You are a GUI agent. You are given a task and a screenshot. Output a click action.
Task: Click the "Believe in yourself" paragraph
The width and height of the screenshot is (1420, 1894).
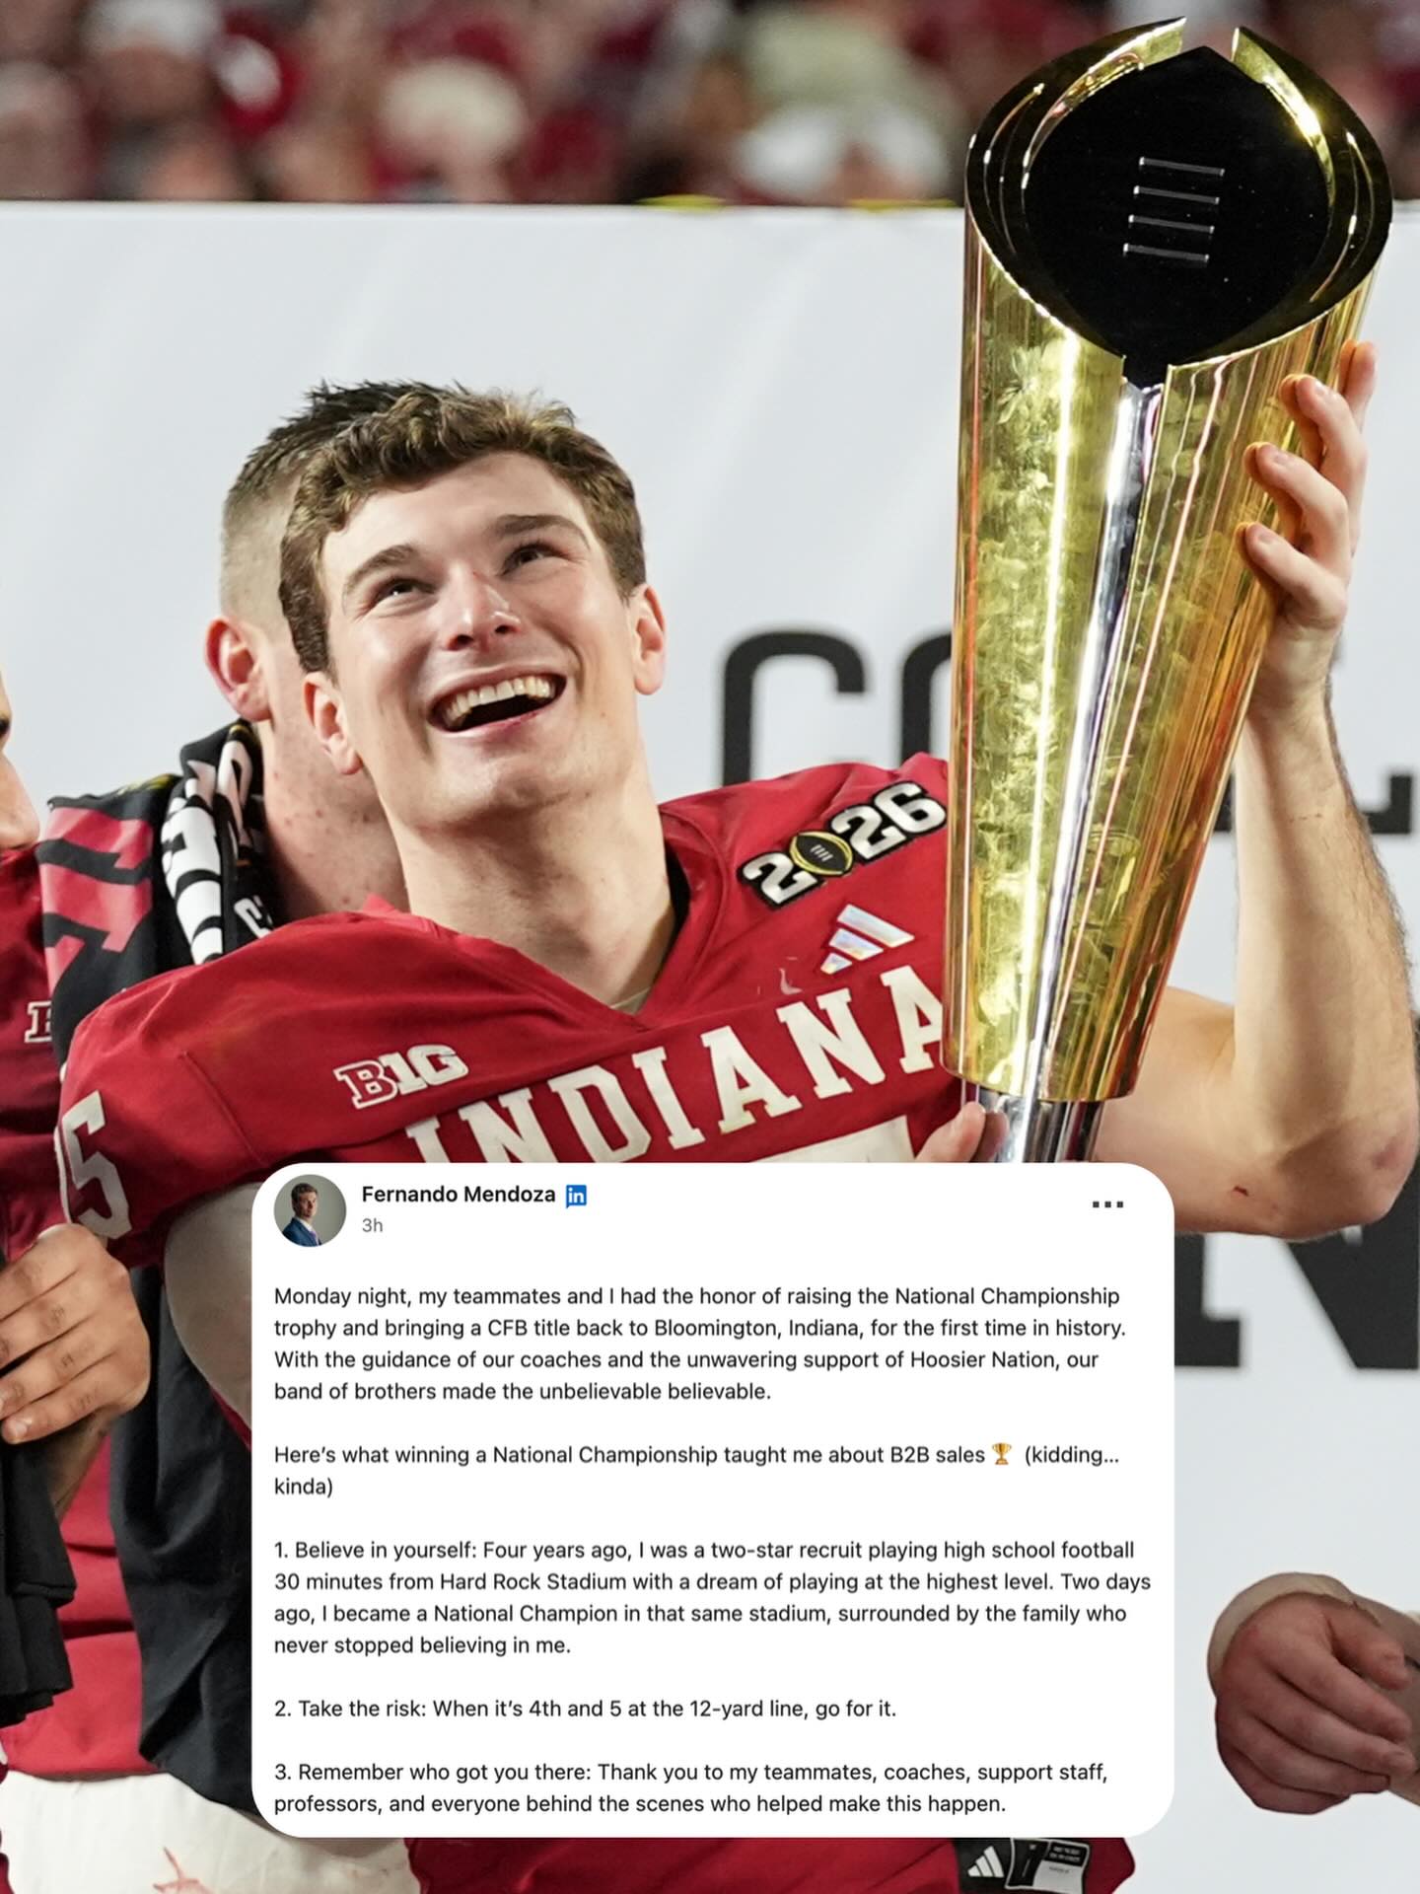pyautogui.click(x=712, y=1597)
